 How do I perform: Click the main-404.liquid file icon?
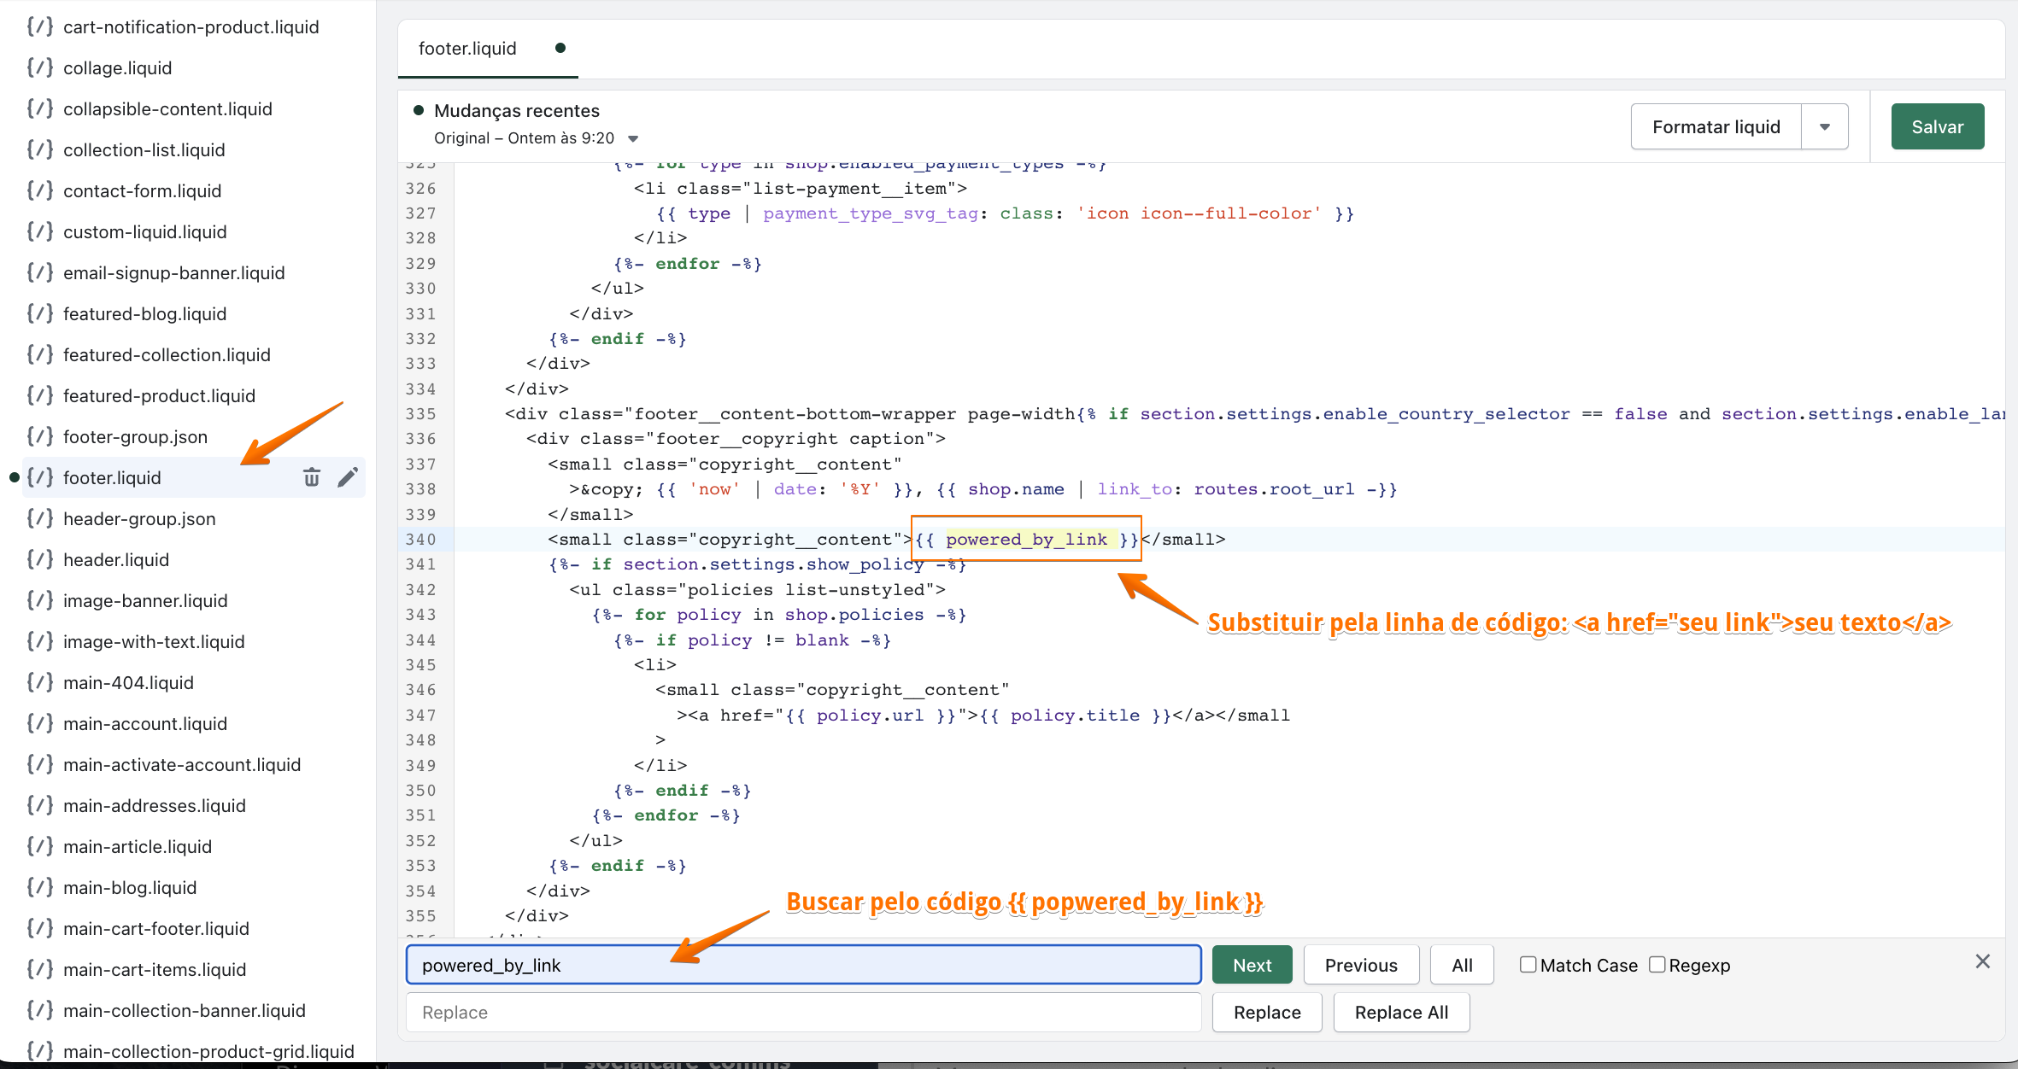pos(40,682)
